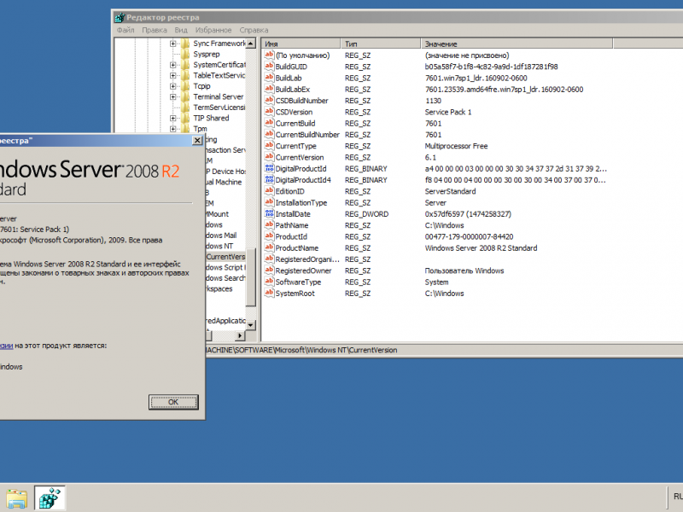Click the InstallDate DWORD icon
Screen dimensions: 683x512
coord(269,213)
